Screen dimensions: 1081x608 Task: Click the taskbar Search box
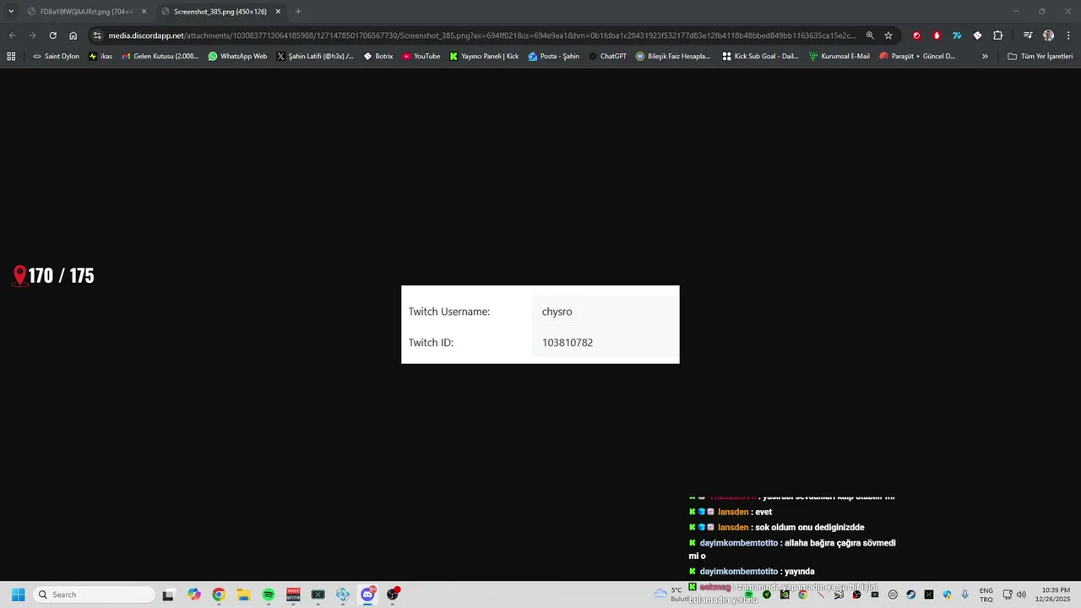(x=94, y=594)
